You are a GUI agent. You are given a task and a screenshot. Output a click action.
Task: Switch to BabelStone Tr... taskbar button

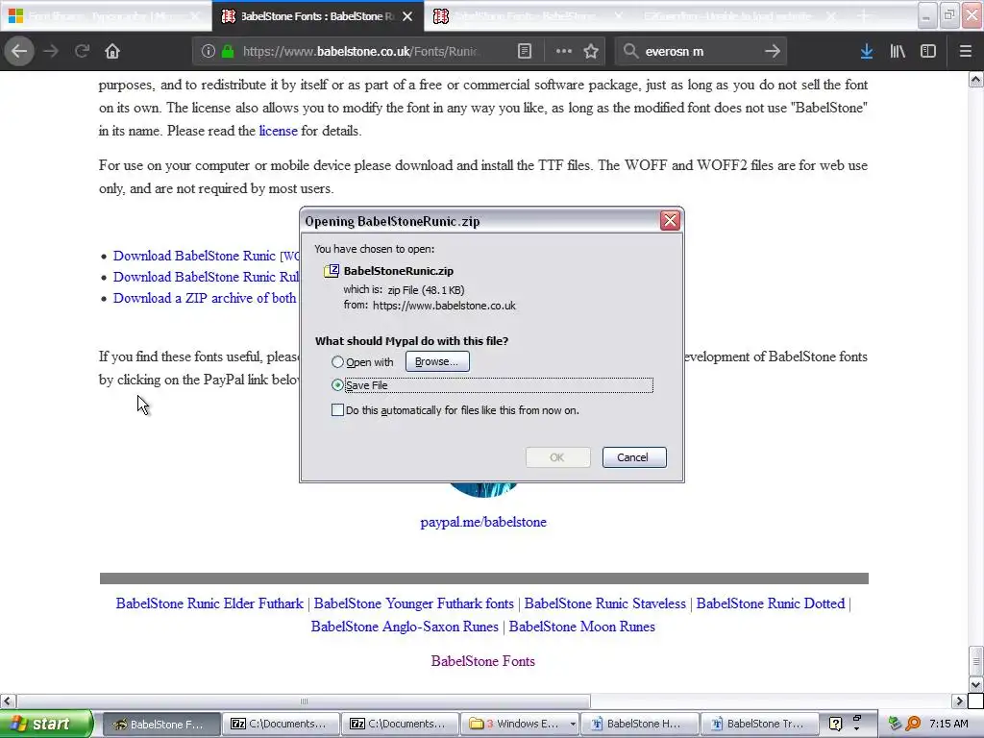point(759,724)
